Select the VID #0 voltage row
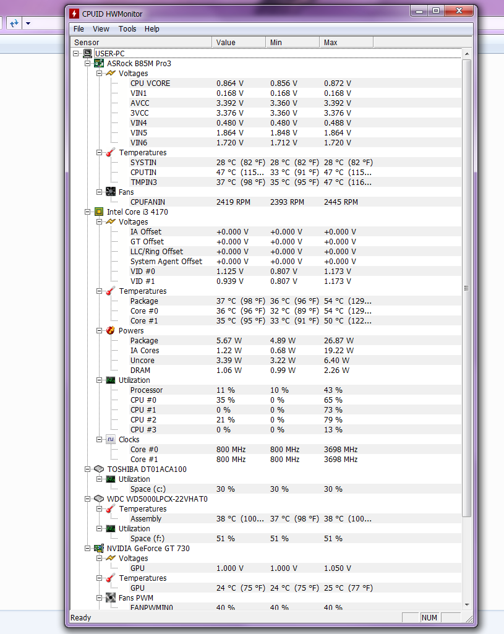Screen dimensions: 504x634 (295, 272)
